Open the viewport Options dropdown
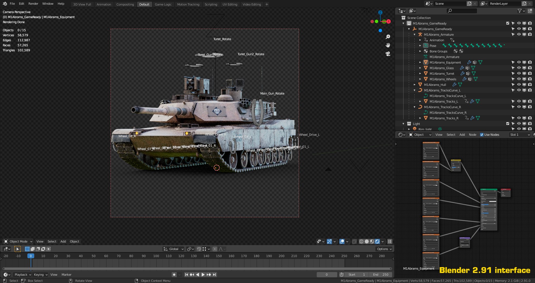535x283 pixels. tap(384, 249)
